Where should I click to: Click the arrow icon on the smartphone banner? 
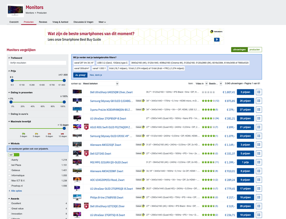[217, 40]
